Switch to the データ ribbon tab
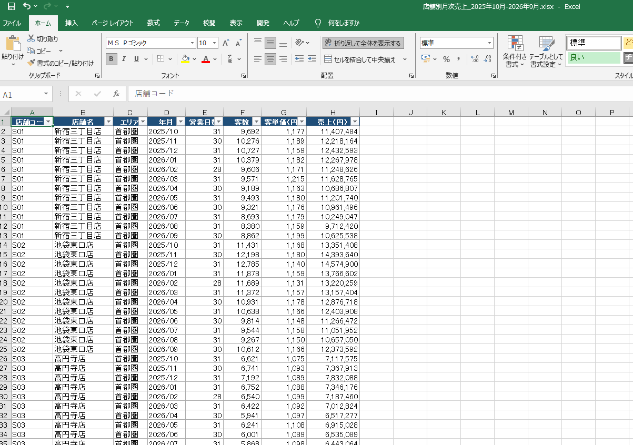This screenshot has width=633, height=445. (182, 23)
